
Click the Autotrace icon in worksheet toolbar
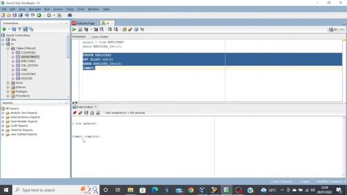(96, 29)
